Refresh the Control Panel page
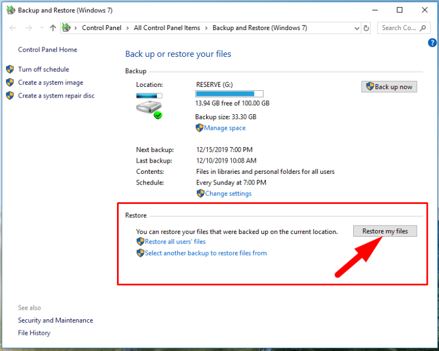439x351 pixels. (x=366, y=28)
